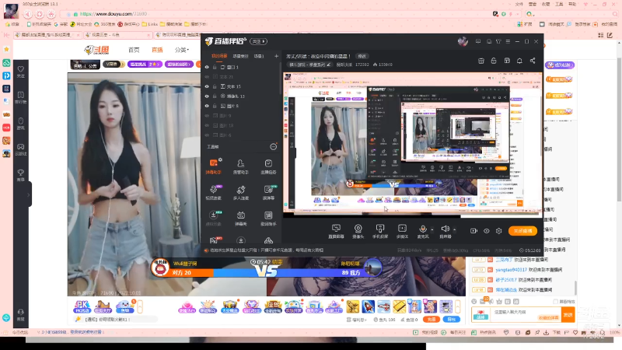Image resolution: width=622 pixels, height=350 pixels.
Task: Open the trophy icon in Douyu sidebar
Action: [21, 175]
